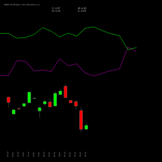162x162 pixels.
Task: Select the close value 'C: 5.97'
Action: pos(56,8)
